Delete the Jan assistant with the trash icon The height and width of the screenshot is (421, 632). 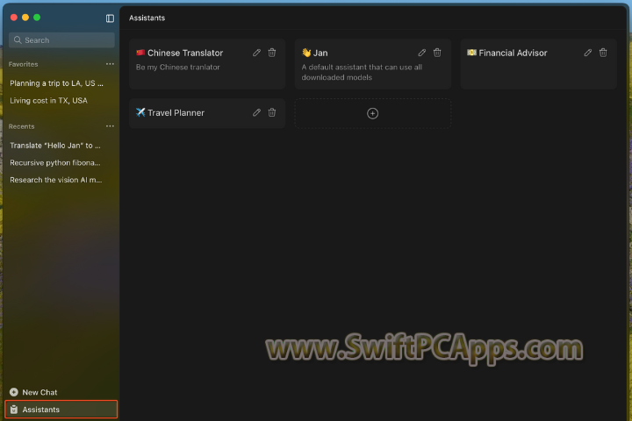(437, 53)
